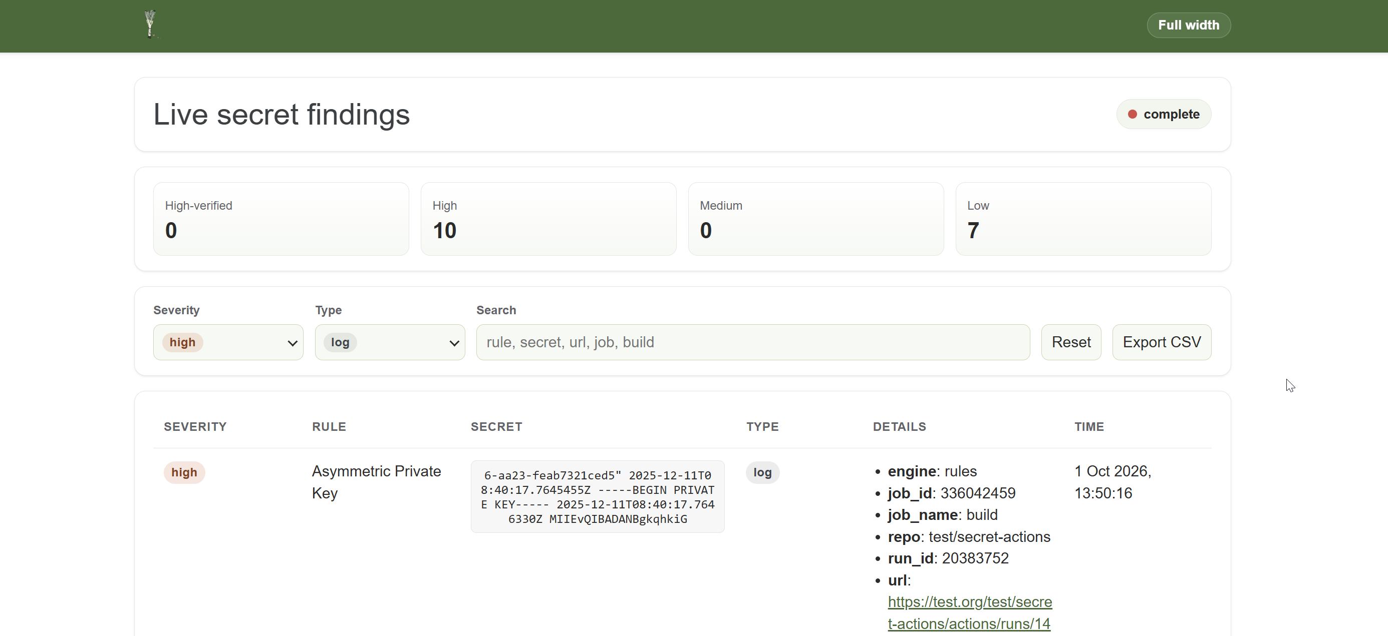Click the Asymmetric Private Key rule name
Viewport: 1388px width, 636px height.
pyautogui.click(x=376, y=482)
